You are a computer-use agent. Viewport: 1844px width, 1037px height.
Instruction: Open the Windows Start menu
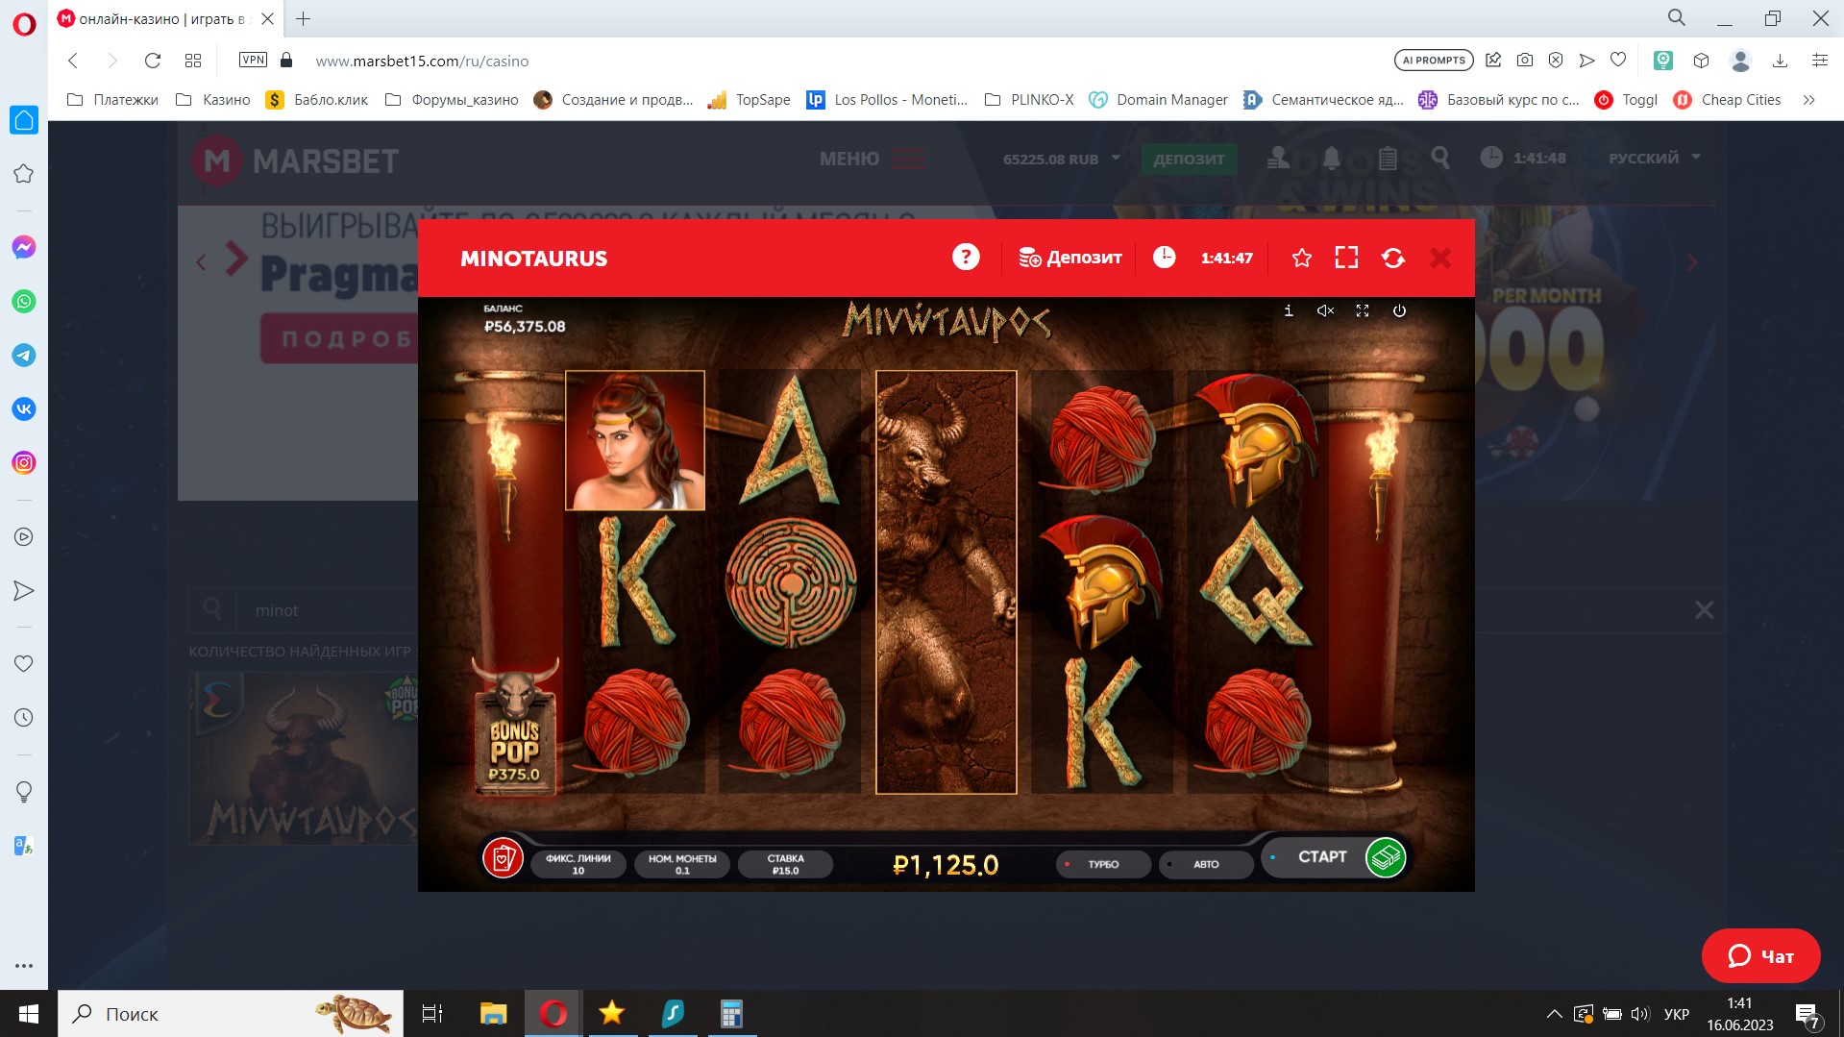(x=28, y=1014)
